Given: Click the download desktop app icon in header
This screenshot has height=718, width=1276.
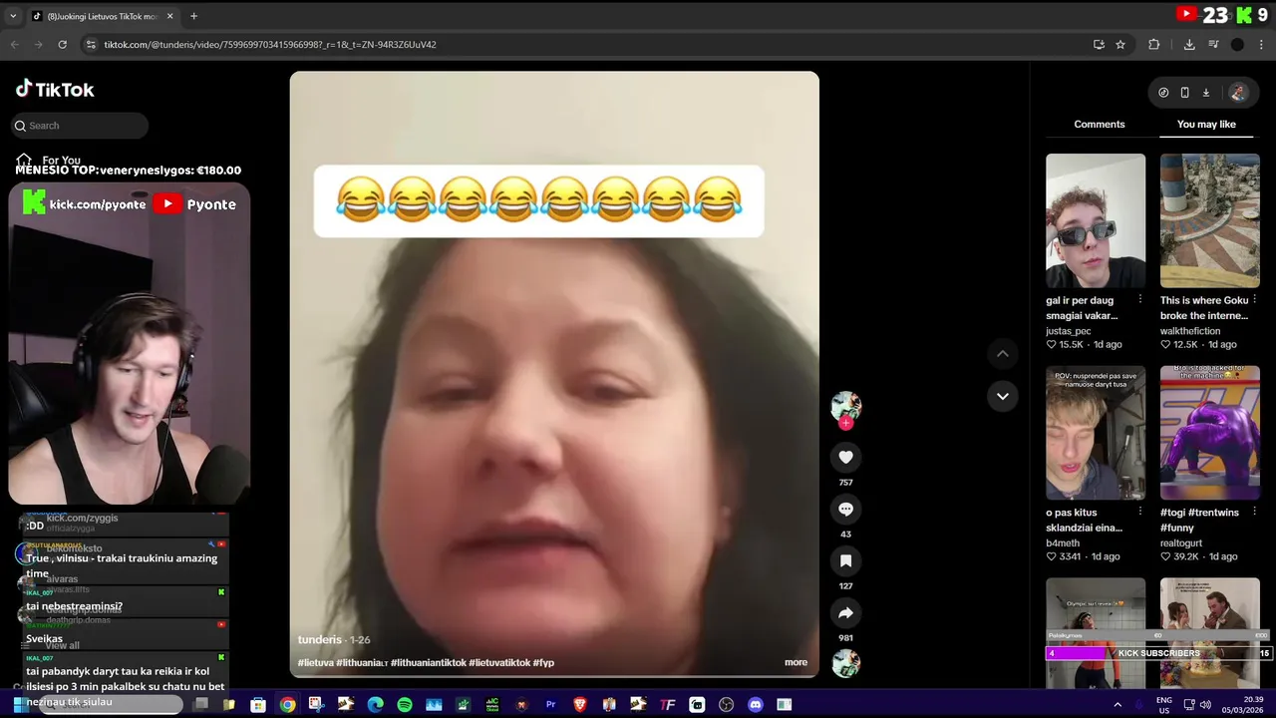Looking at the screenshot, I should tap(1205, 93).
